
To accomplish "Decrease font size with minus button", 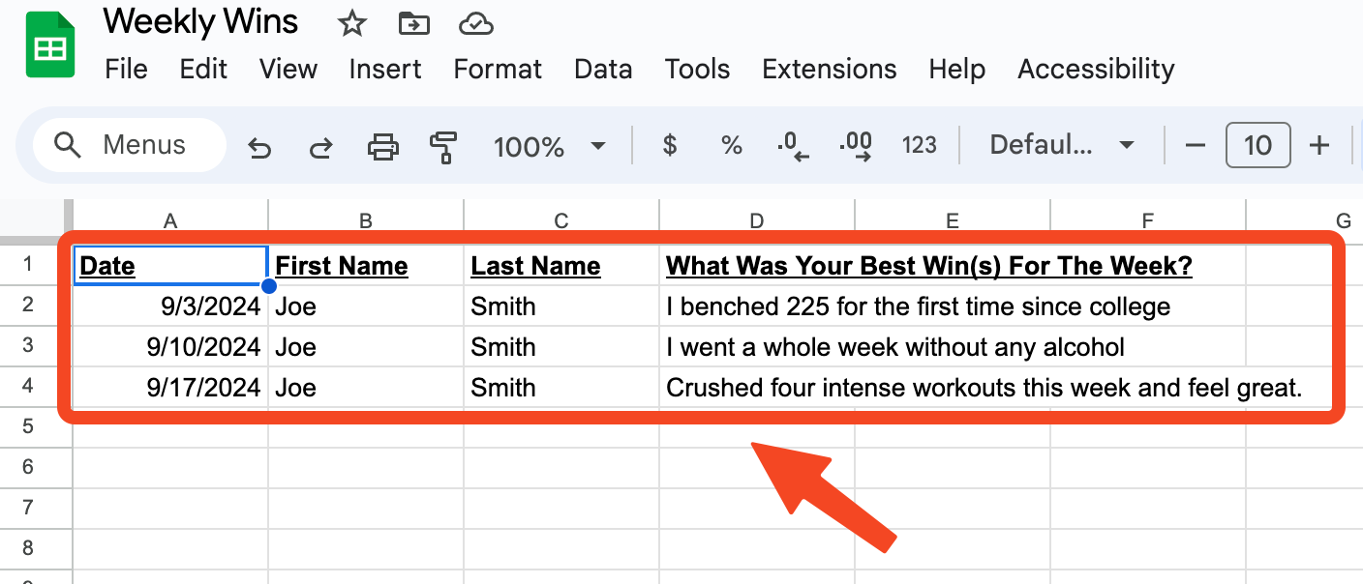I will [1196, 146].
